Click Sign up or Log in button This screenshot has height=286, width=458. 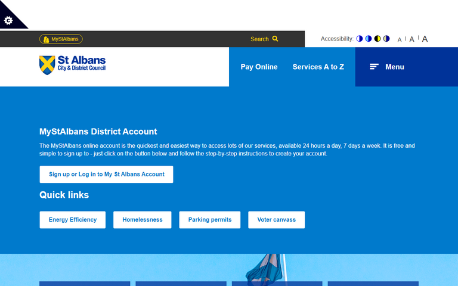coord(106,175)
